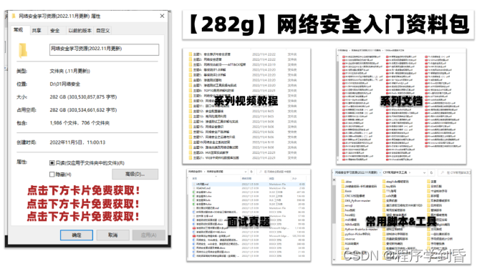Image resolution: width=477 pixels, height=269 pixels.
Task: Click the folder icon of the 主题16 row
Action: coord(191,132)
